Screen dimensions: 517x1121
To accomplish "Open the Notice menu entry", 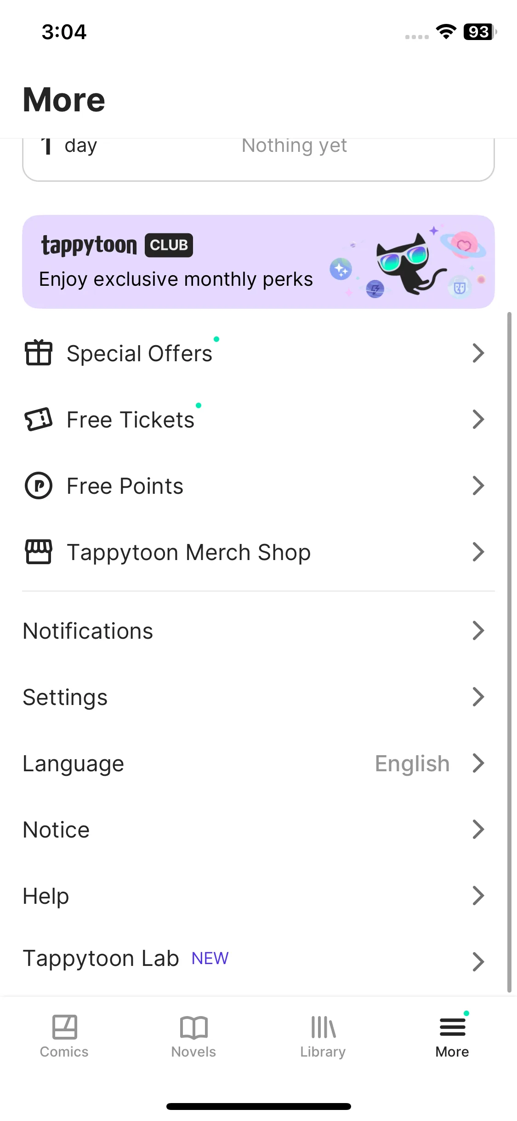I will click(x=258, y=830).
